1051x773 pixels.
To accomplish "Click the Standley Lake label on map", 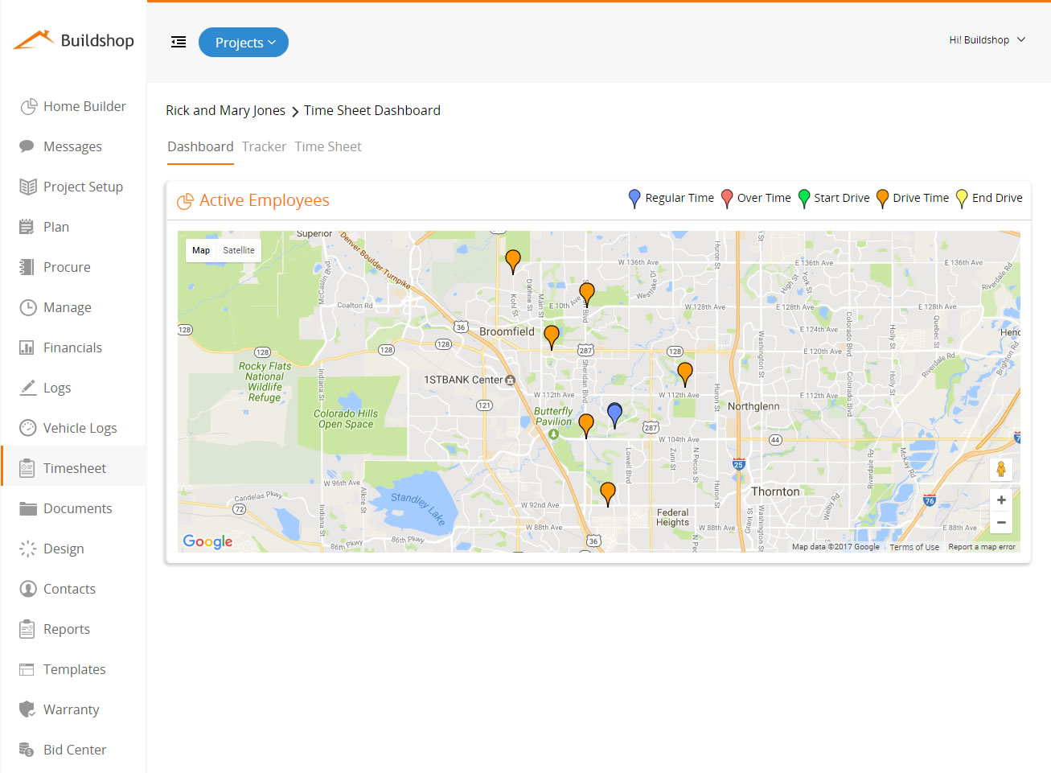I will (x=418, y=508).
